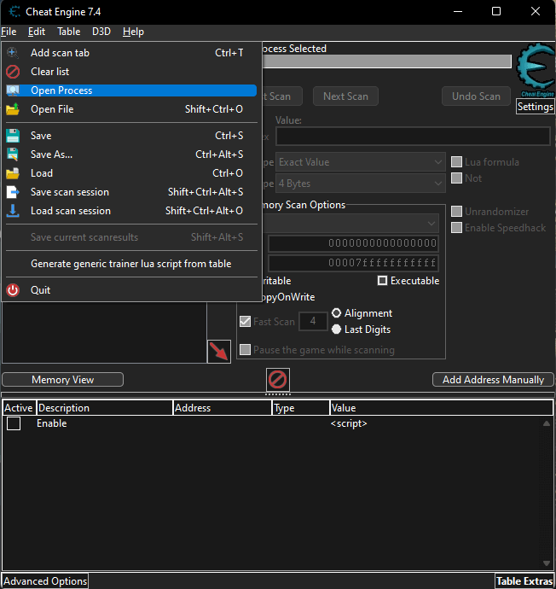Click the Save scan session icon
The width and height of the screenshot is (556, 589).
click(13, 192)
